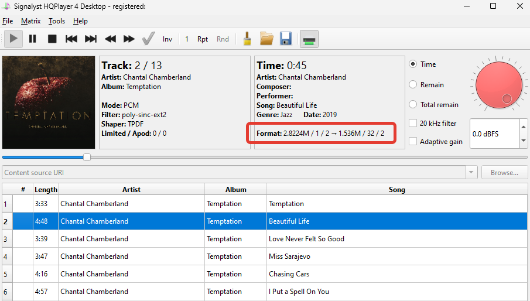The height and width of the screenshot is (301, 530).
Task: Open a playlist with the folder icon
Action: click(266, 39)
